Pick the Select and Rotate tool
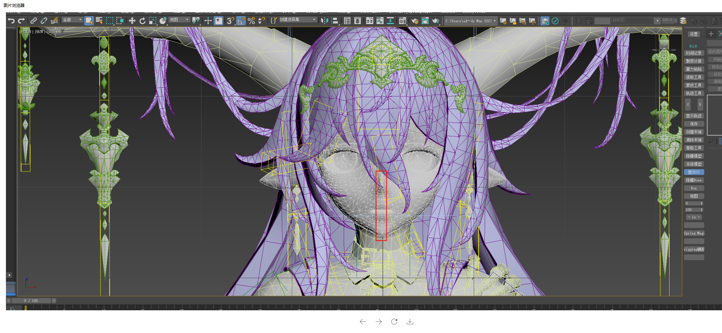This screenshot has height=333, width=722. (x=142, y=21)
